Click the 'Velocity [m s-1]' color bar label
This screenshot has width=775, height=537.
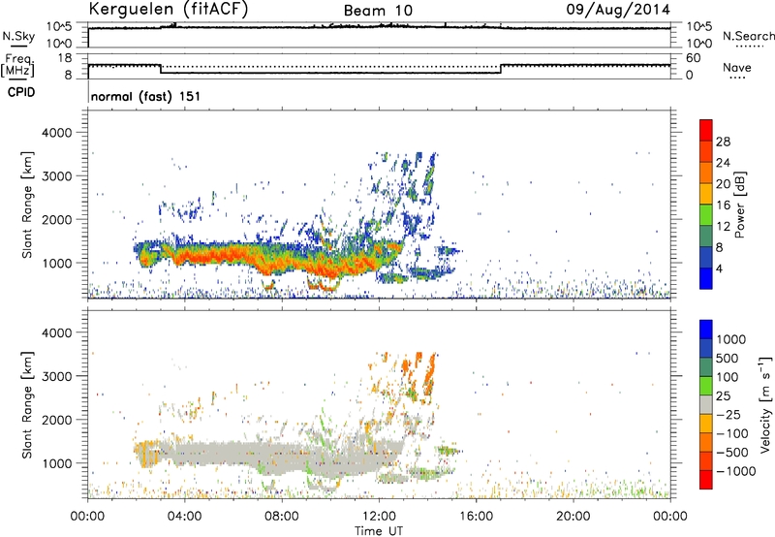tap(765, 405)
